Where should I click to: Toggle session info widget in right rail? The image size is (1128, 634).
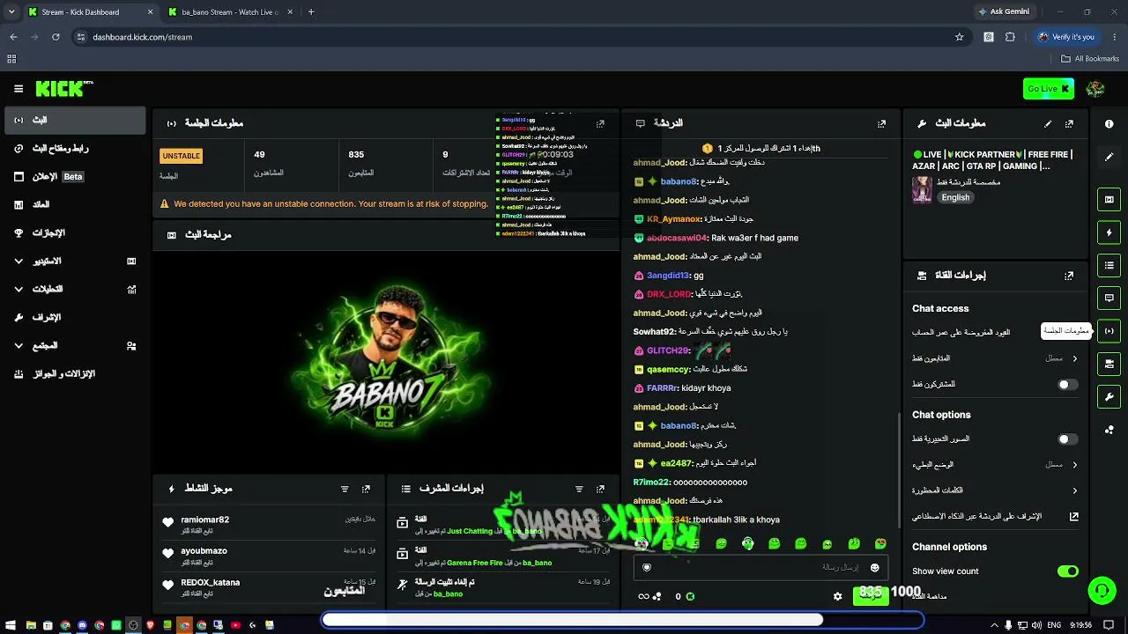coord(1109,331)
